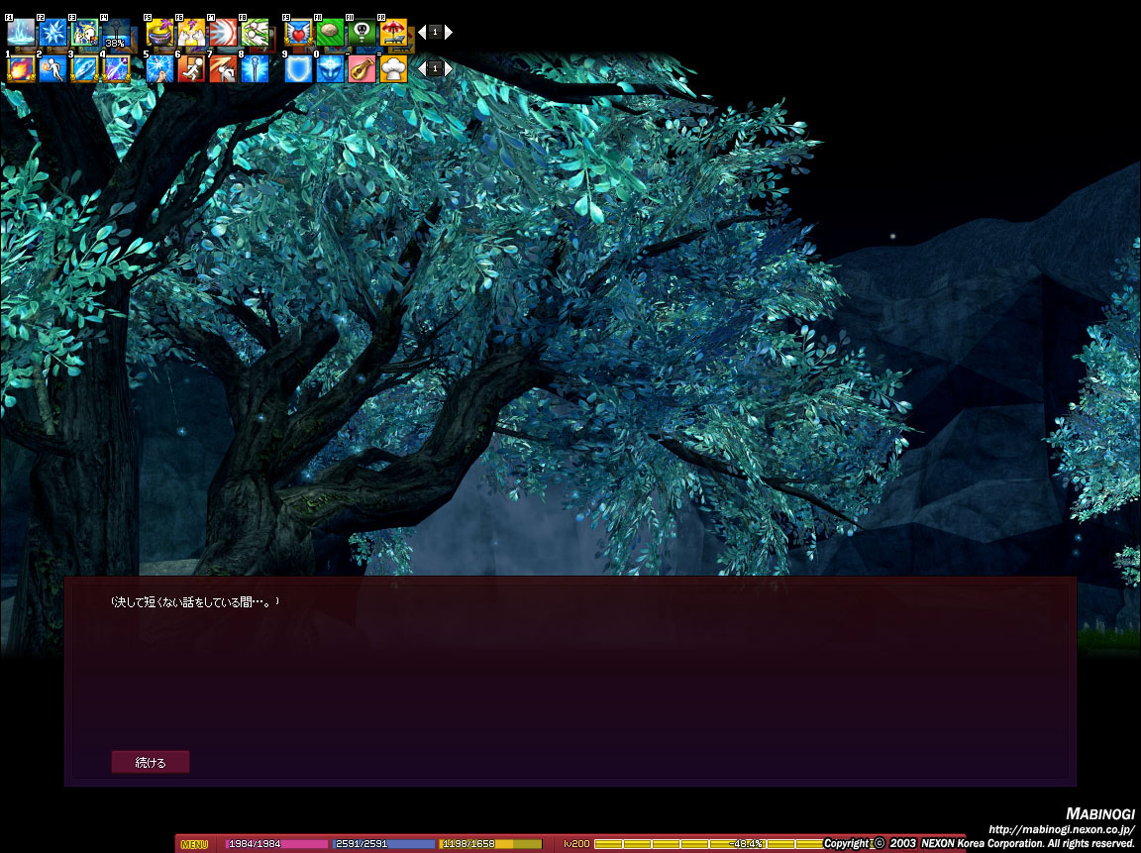The height and width of the screenshot is (853, 1141).
Task: Go to next page of bottom hotbar
Action: (449, 68)
